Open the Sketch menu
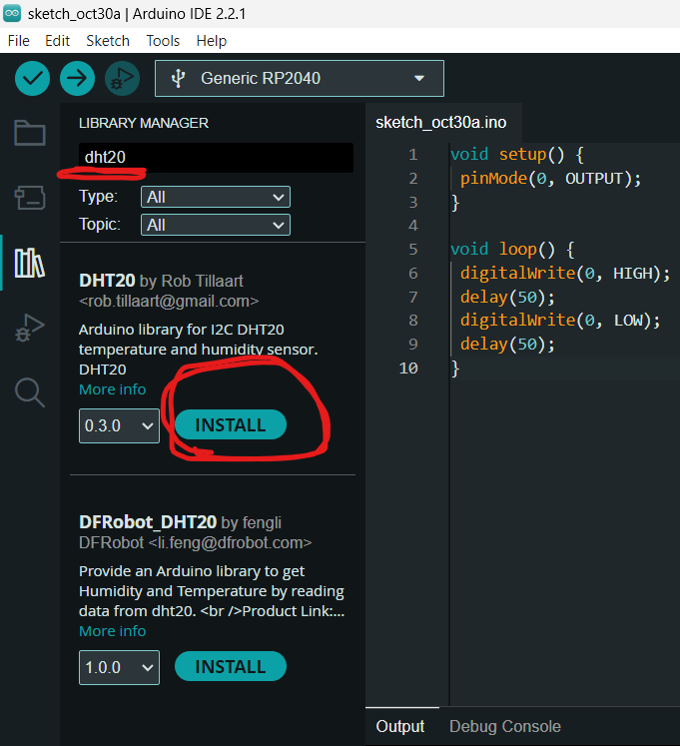 108,41
